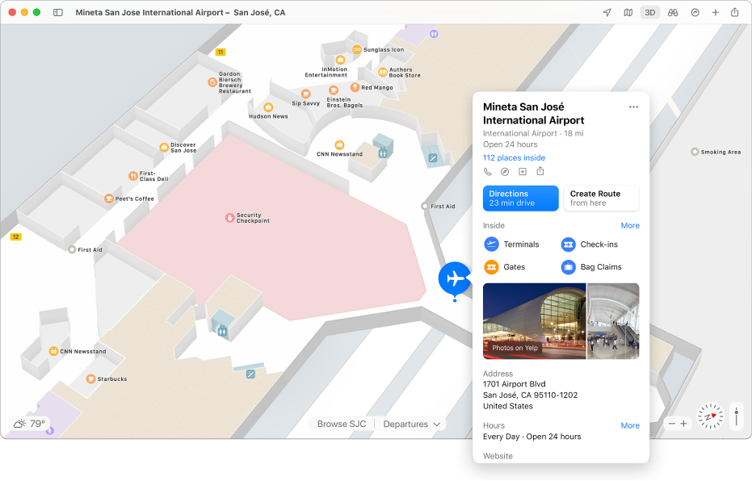Toggle the 3D view button
This screenshot has height=481, width=752.
point(650,12)
